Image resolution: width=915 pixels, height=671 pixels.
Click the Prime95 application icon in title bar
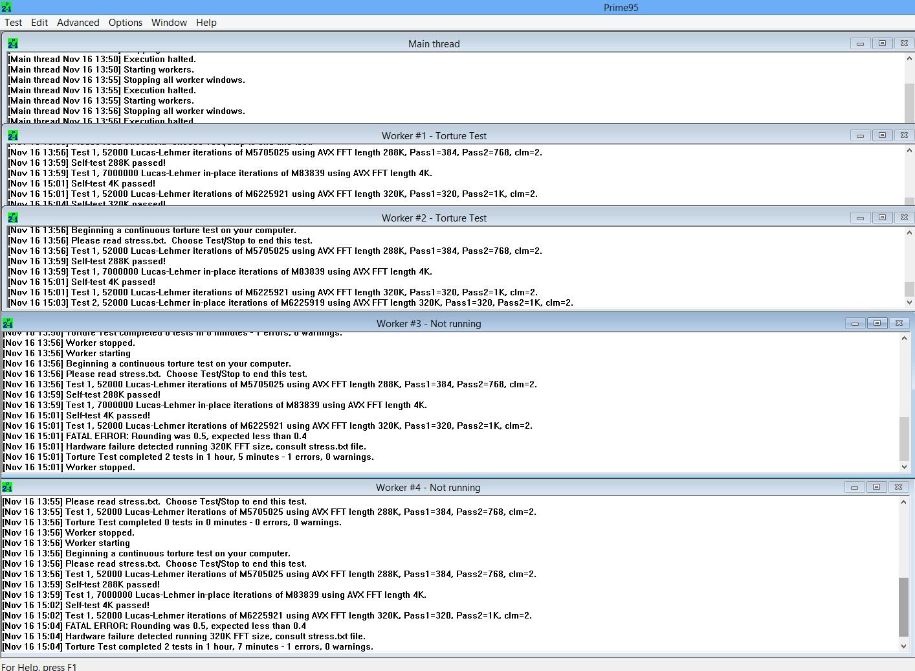click(6, 7)
